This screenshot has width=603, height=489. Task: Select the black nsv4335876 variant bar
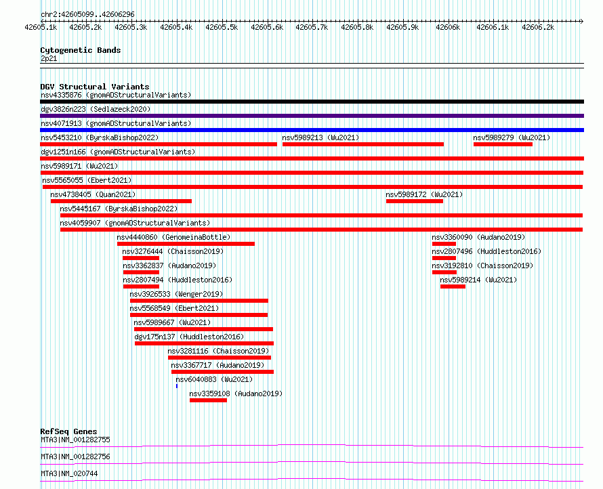coord(312,102)
